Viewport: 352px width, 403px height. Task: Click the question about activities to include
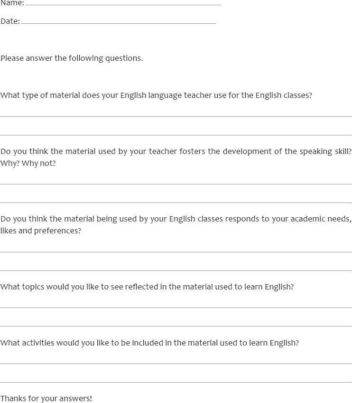tap(149, 343)
